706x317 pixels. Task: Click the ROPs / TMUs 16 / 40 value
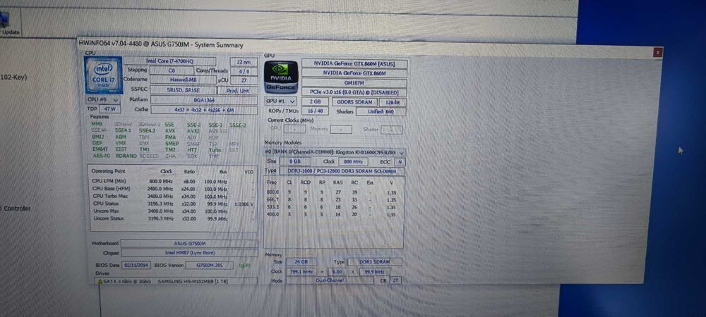point(315,111)
